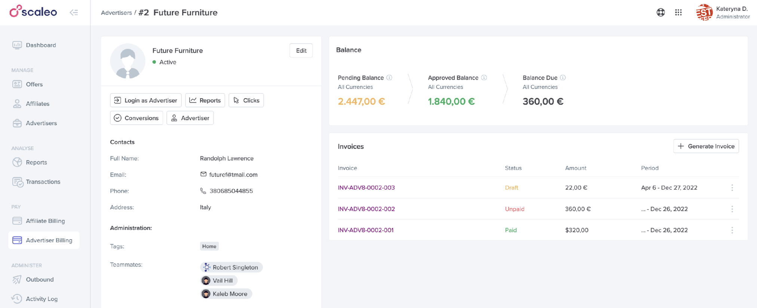Viewport: 757px width, 308px height.
Task: Click the period Apr 6 - Dec 27, 2022
Action: click(x=669, y=188)
